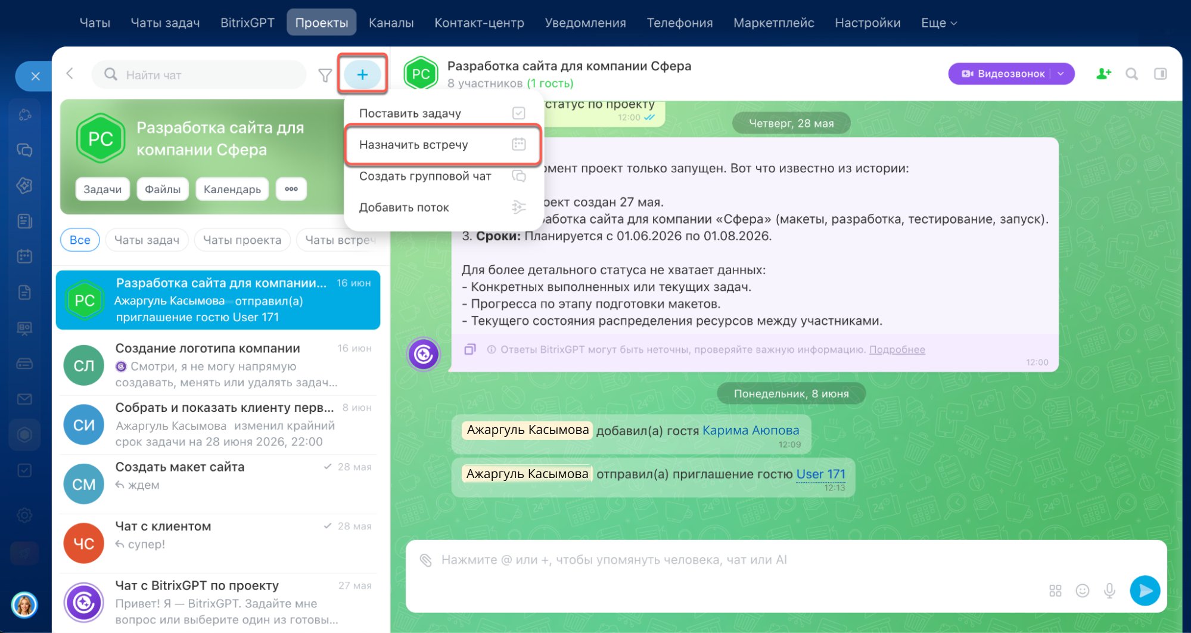Open the Чат с клиентом chat
1191x633 pixels.
coord(218,542)
